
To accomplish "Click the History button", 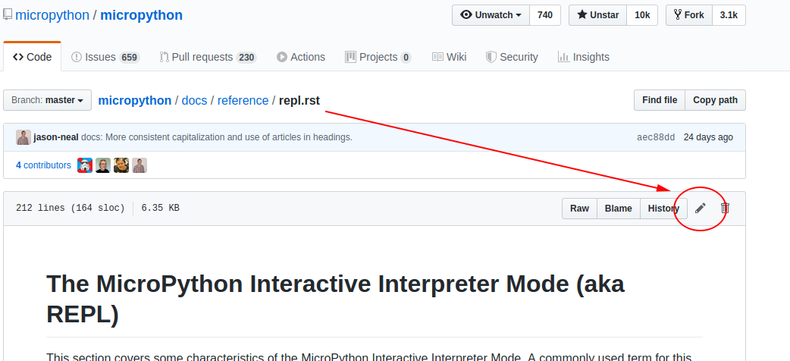I will 663,209.
